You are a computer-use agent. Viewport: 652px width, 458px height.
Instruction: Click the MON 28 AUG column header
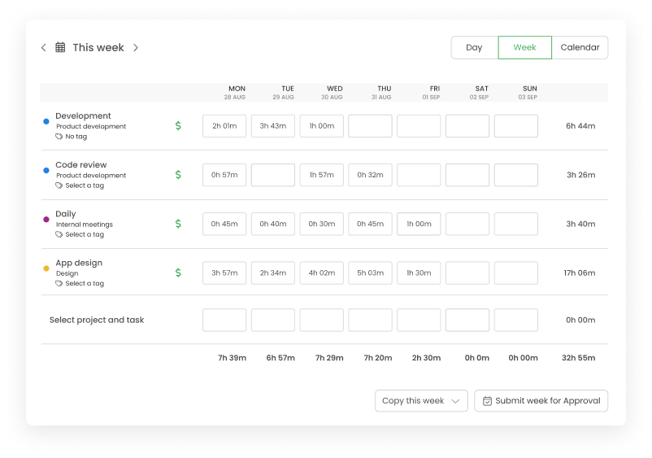pos(235,93)
